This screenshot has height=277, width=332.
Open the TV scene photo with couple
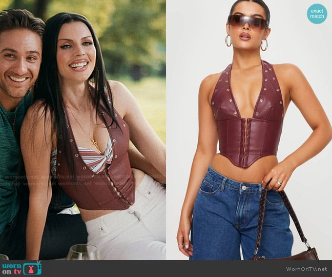tap(83, 130)
